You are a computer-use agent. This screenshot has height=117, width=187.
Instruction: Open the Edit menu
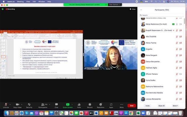pos(34,1)
